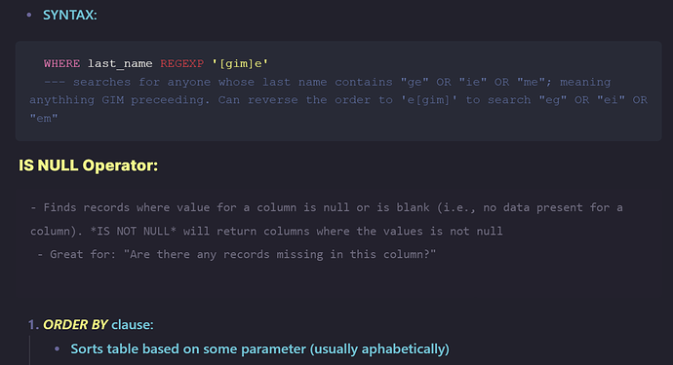Click the "em" text ending the comment
The height and width of the screenshot is (365, 673).
pos(44,118)
